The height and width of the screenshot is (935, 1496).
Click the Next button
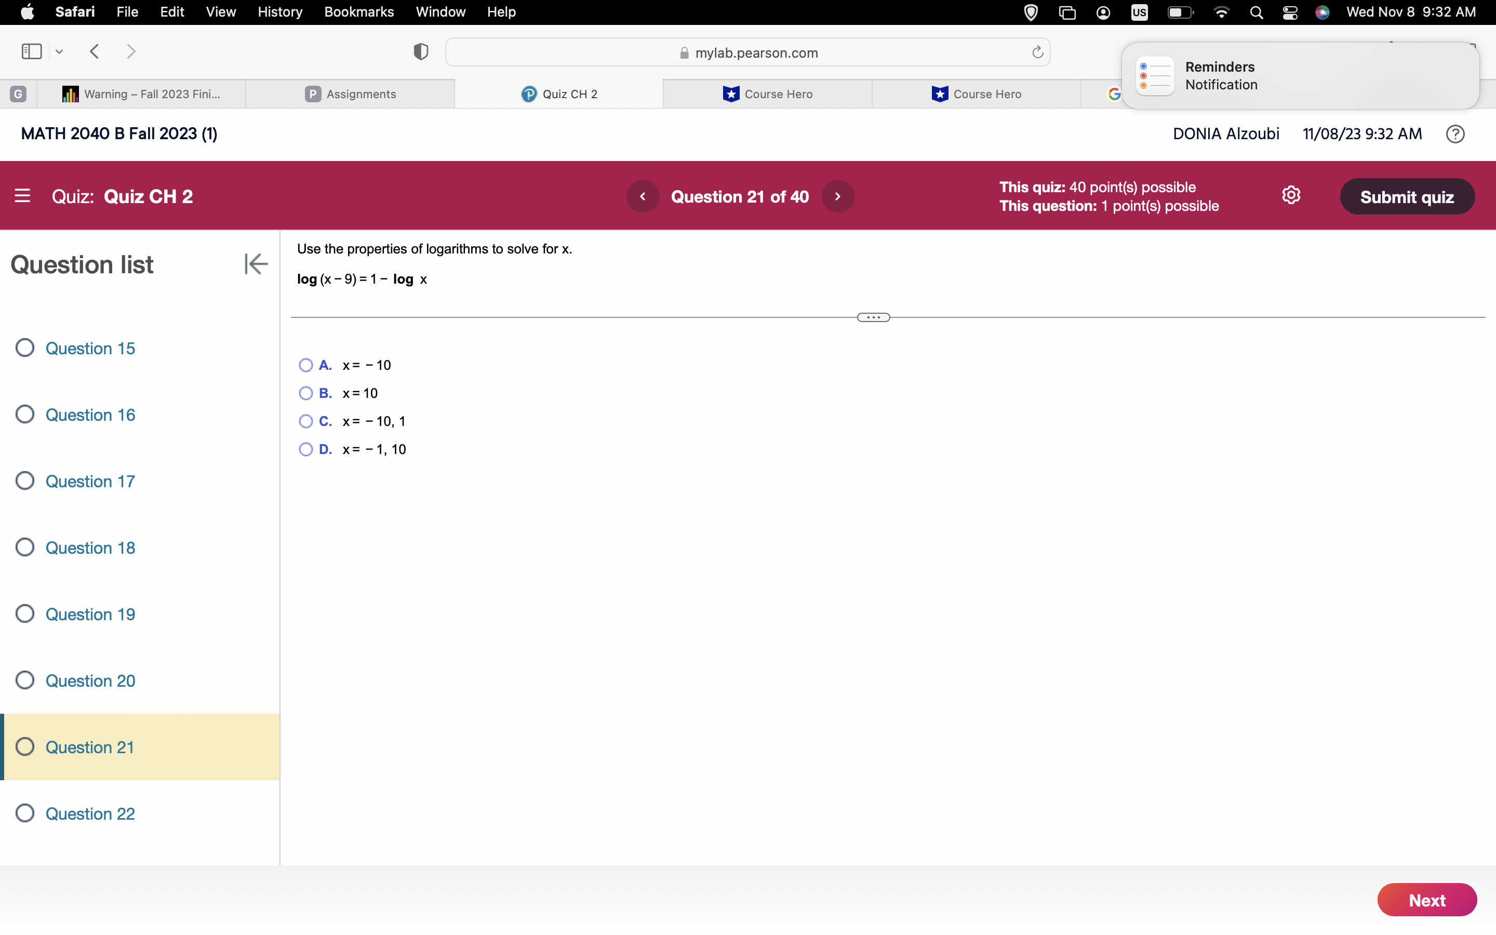tap(1427, 900)
